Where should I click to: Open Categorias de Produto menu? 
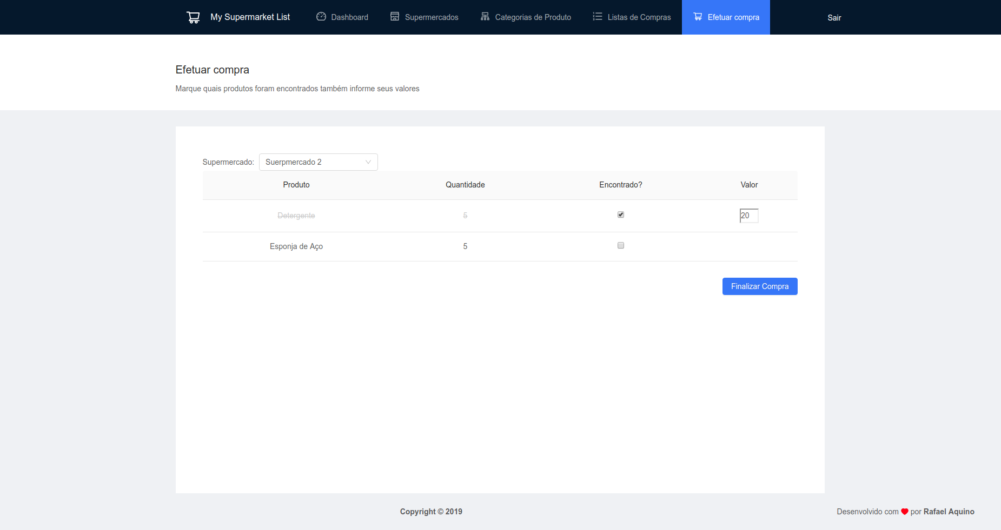pyautogui.click(x=526, y=17)
